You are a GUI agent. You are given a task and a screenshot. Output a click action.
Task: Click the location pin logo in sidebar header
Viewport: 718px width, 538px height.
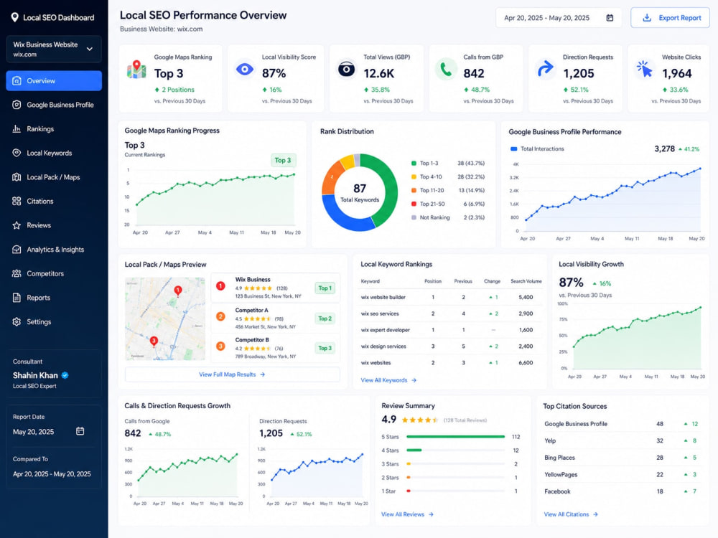pyautogui.click(x=14, y=17)
